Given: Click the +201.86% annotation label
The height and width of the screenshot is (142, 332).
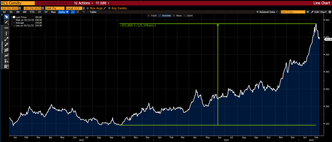Looking at the screenshot, I should tap(138, 25).
